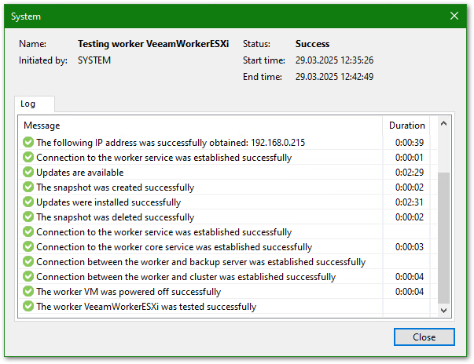Click success icon next to Updates are available
Viewport: 474px width, 364px height.
(28, 173)
